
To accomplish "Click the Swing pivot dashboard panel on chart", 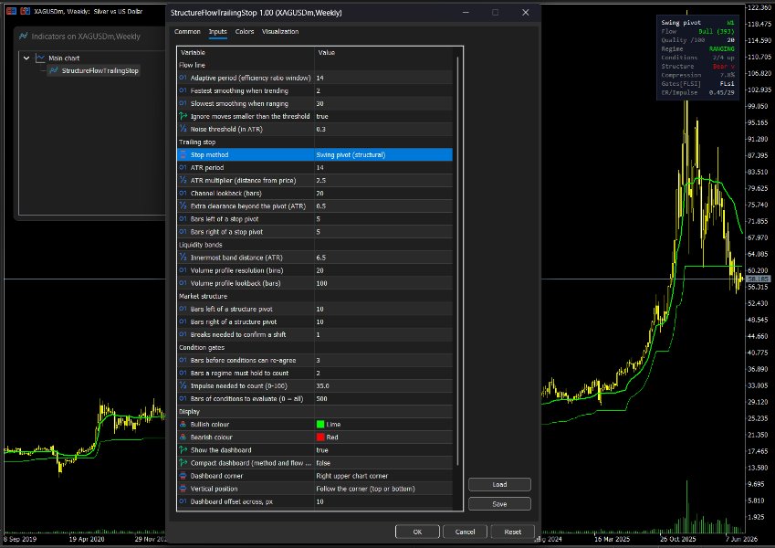I will click(697, 58).
